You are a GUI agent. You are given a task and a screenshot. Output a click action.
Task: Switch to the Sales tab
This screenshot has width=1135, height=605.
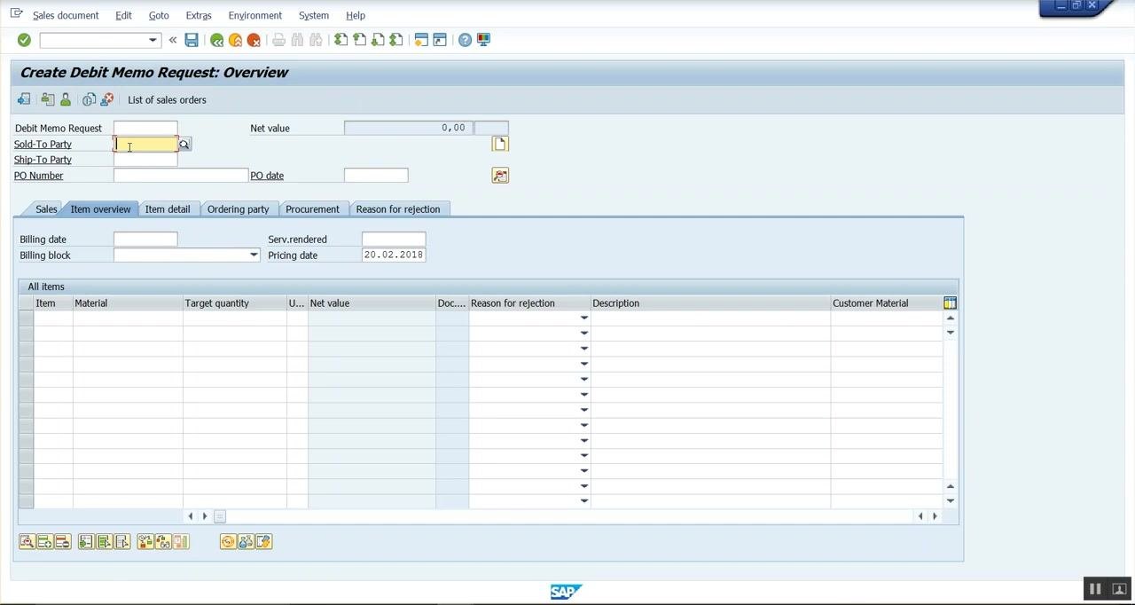point(46,209)
